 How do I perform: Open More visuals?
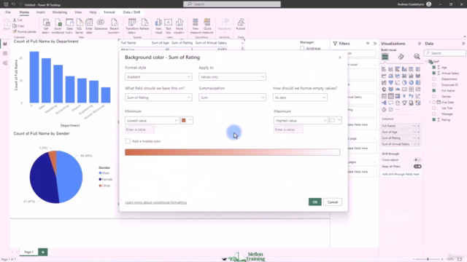pos(180,26)
